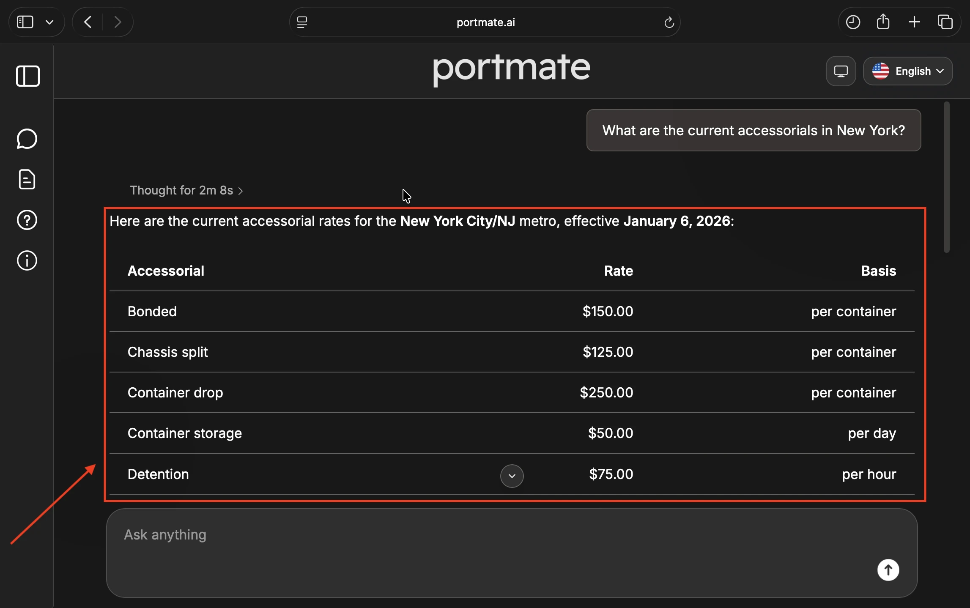970x608 pixels.
Task: Open the chat conversations icon
Action: pos(27,139)
